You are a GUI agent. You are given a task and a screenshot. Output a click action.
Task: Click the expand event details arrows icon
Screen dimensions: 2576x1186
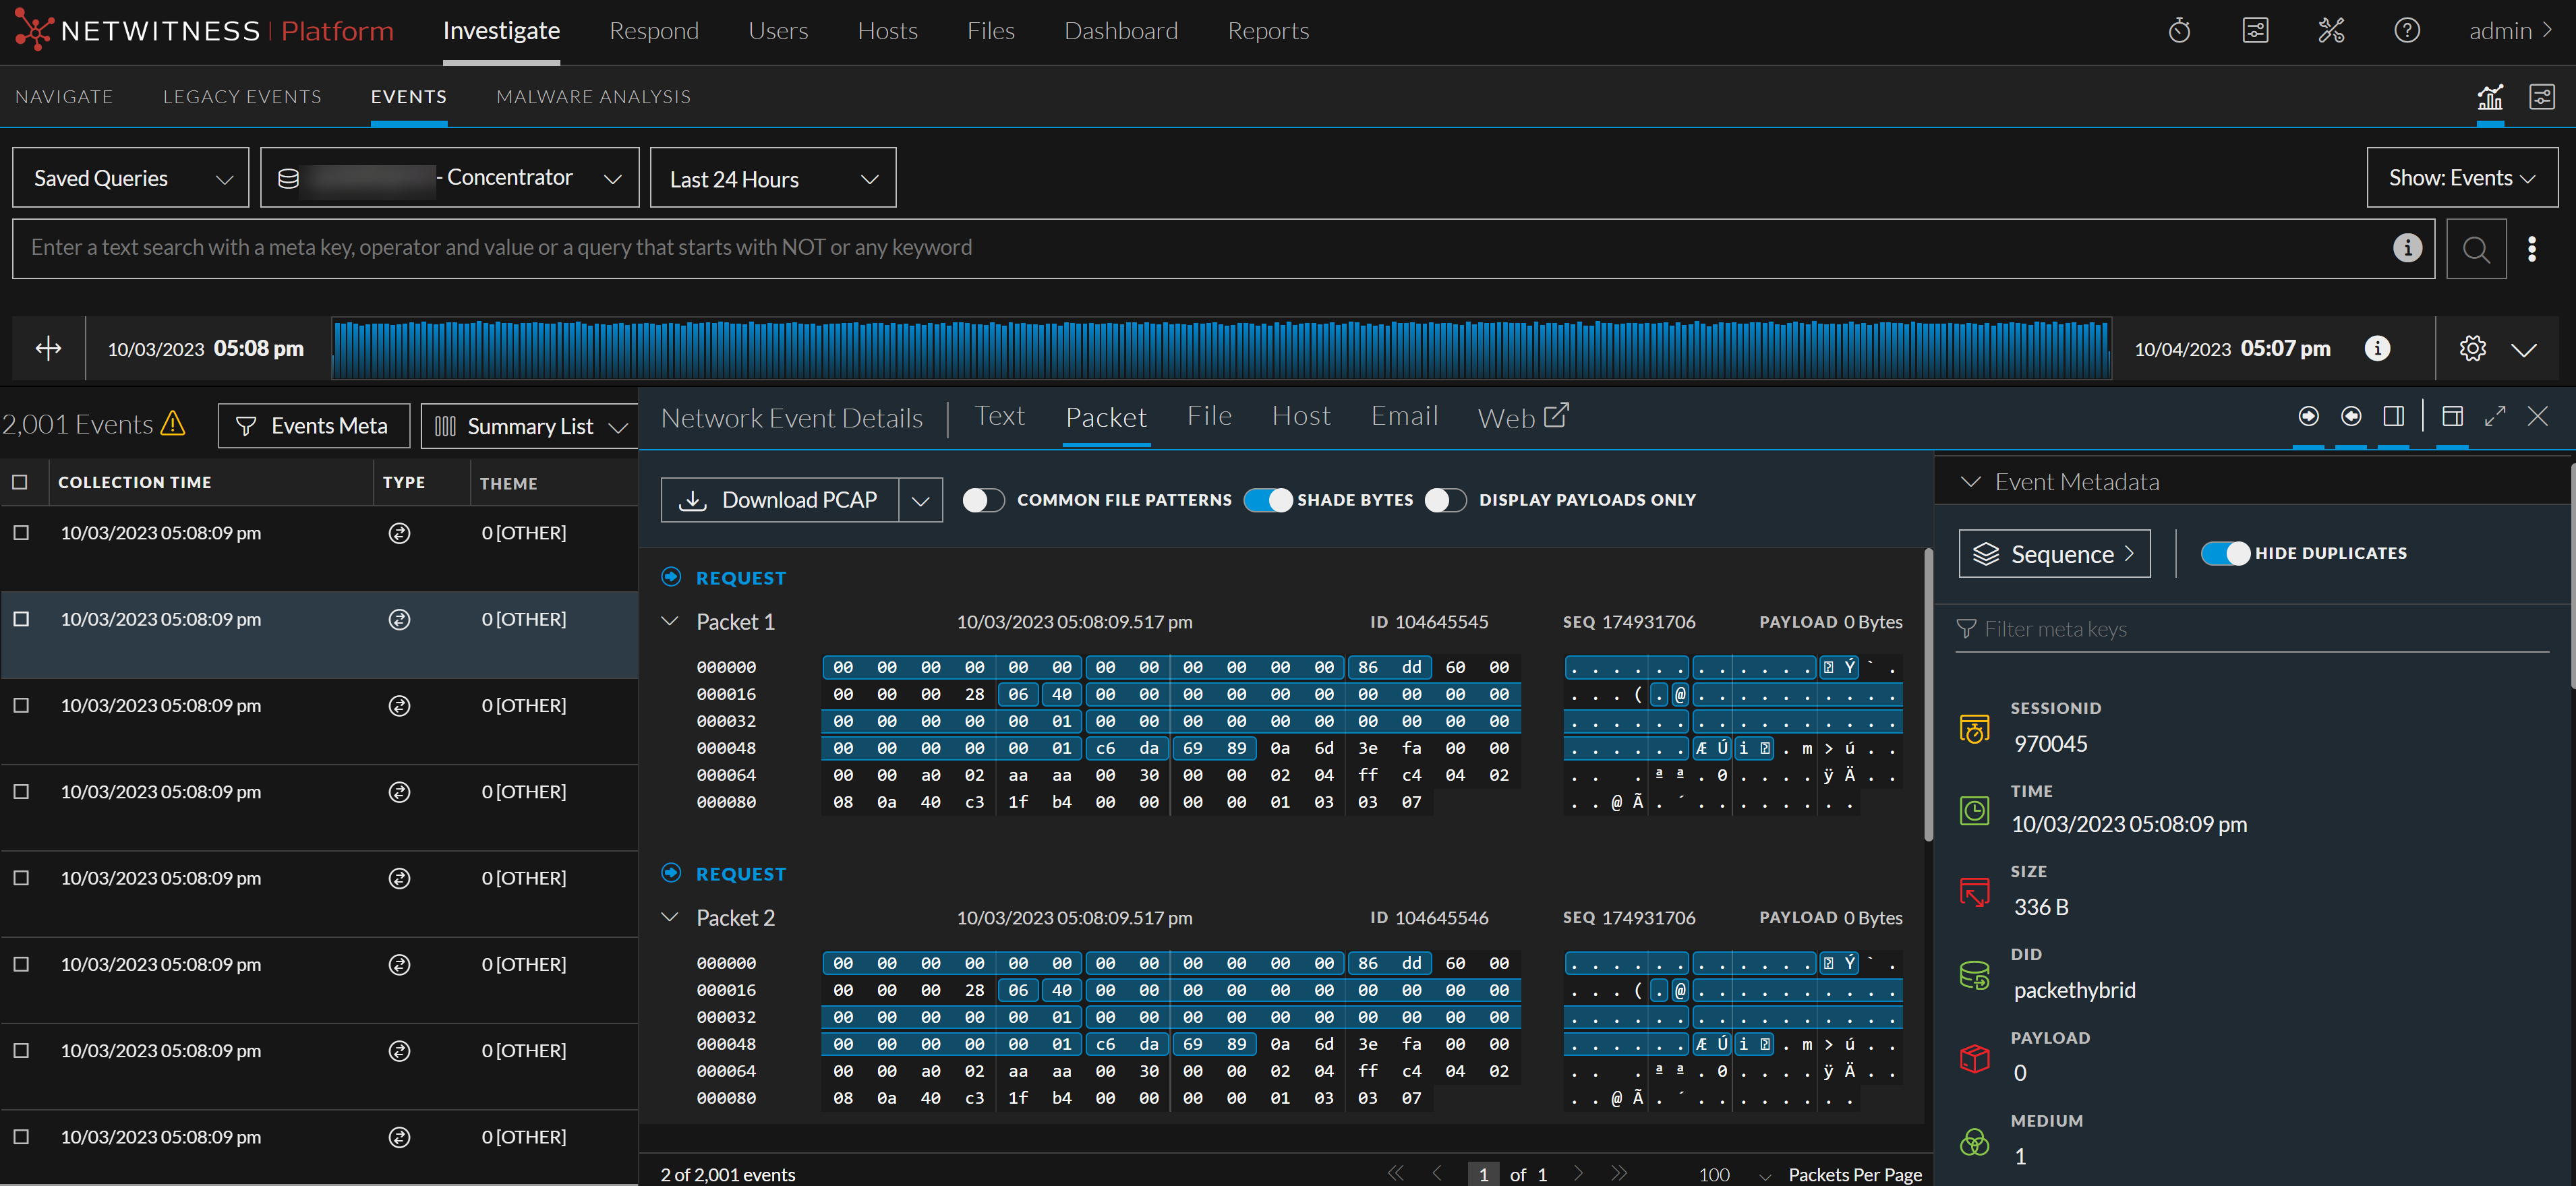pyautogui.click(x=2495, y=416)
